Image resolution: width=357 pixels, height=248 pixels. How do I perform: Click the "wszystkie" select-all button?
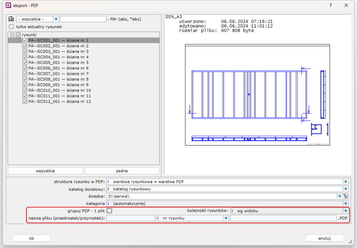(x=45, y=171)
